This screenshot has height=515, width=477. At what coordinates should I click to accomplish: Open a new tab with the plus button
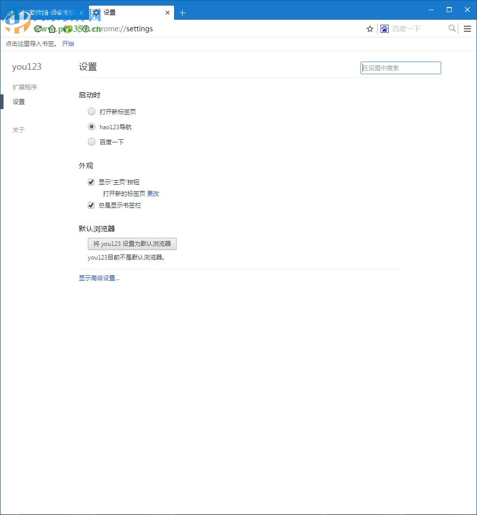click(183, 12)
